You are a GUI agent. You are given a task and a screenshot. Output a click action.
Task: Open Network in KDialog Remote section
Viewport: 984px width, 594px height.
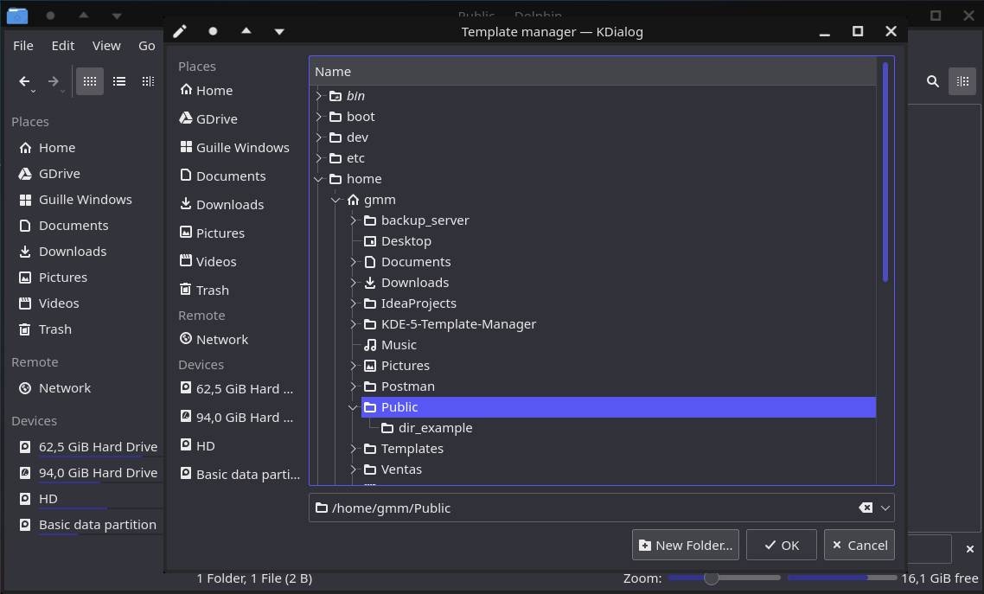tap(214, 339)
